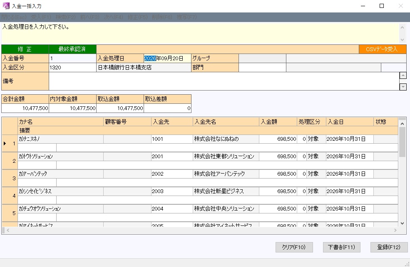Maximize the 入金一括入力 window
This screenshot has height=267, width=410.
382,6
